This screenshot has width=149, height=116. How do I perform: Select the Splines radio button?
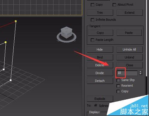[x=96, y=106]
